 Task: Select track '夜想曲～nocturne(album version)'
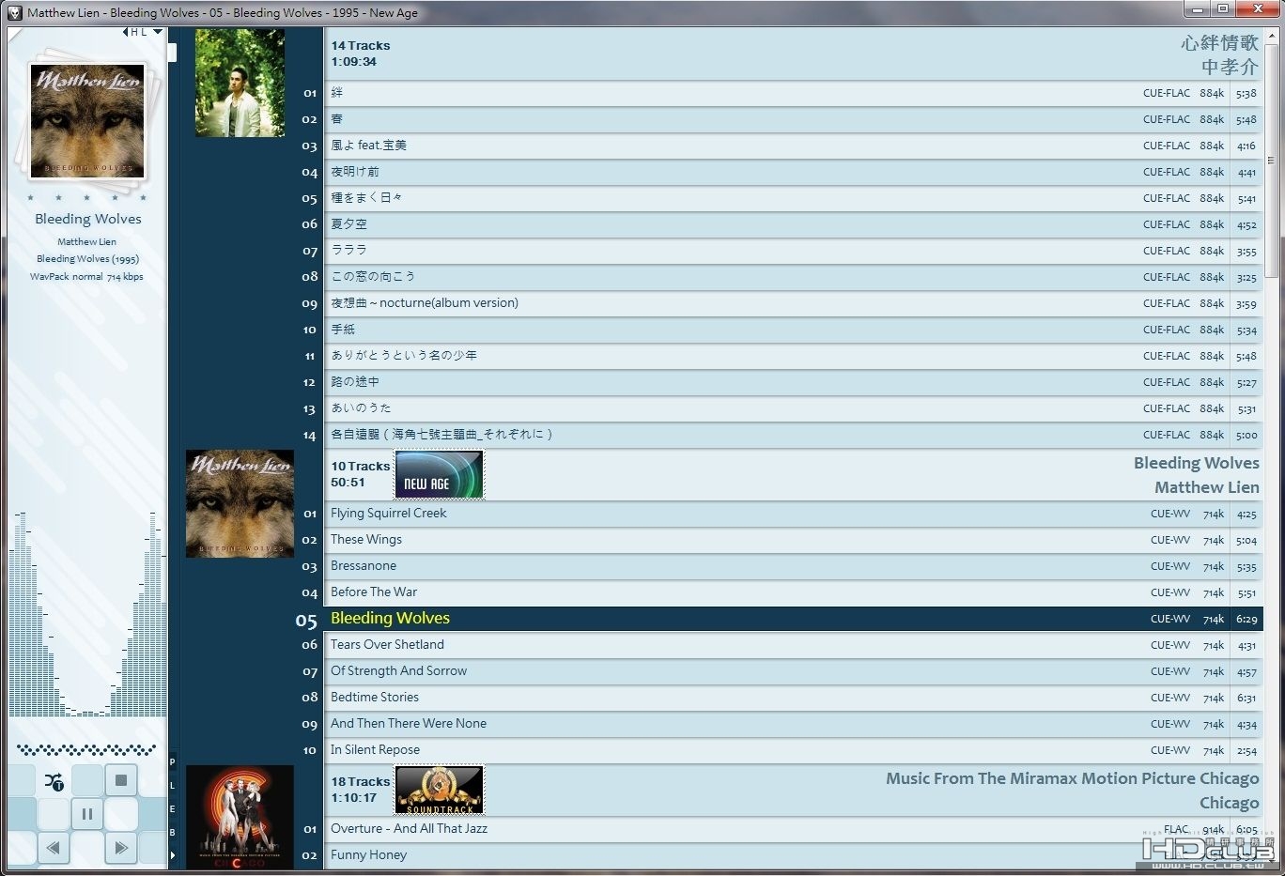(793, 303)
